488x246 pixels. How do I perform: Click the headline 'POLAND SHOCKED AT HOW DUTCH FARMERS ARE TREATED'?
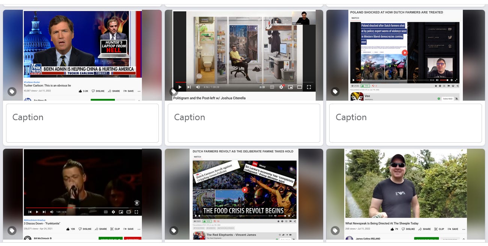pyautogui.click(x=396, y=12)
